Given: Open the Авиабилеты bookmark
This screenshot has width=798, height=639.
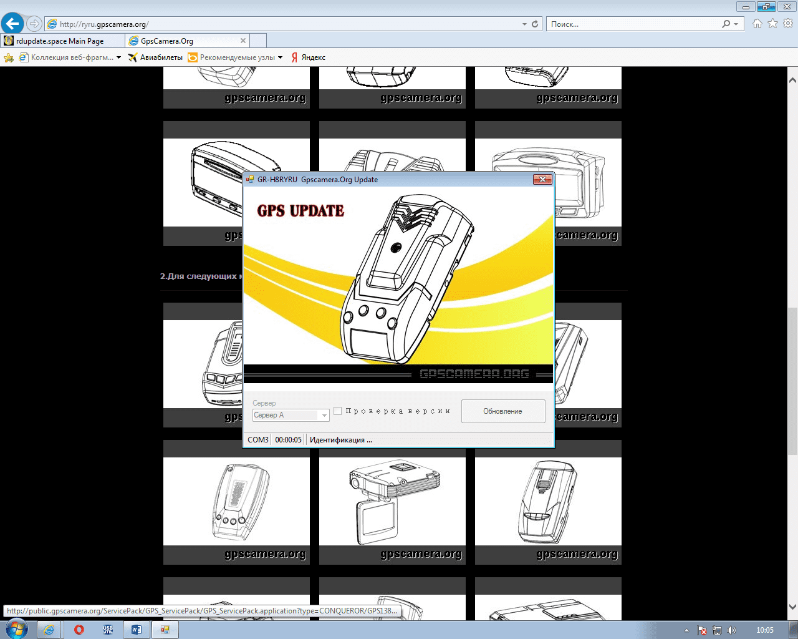Looking at the screenshot, I should pyautogui.click(x=155, y=57).
